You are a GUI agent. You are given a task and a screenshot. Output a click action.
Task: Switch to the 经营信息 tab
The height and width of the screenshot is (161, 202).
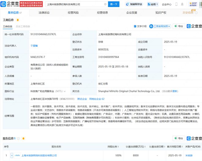(x=103, y=13)
